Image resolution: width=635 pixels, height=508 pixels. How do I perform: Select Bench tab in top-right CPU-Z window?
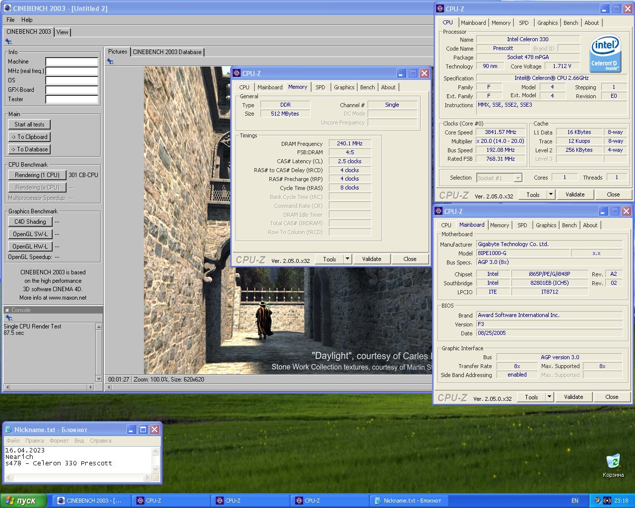571,23
